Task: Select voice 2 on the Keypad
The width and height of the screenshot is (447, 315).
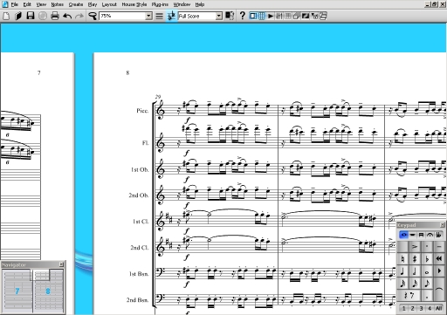Action: click(x=412, y=308)
